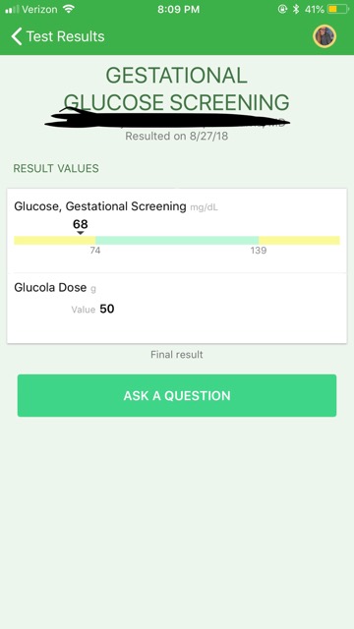This screenshot has height=629, width=354.
Task: Tap the RESULT VALUES section header
Action: [56, 168]
